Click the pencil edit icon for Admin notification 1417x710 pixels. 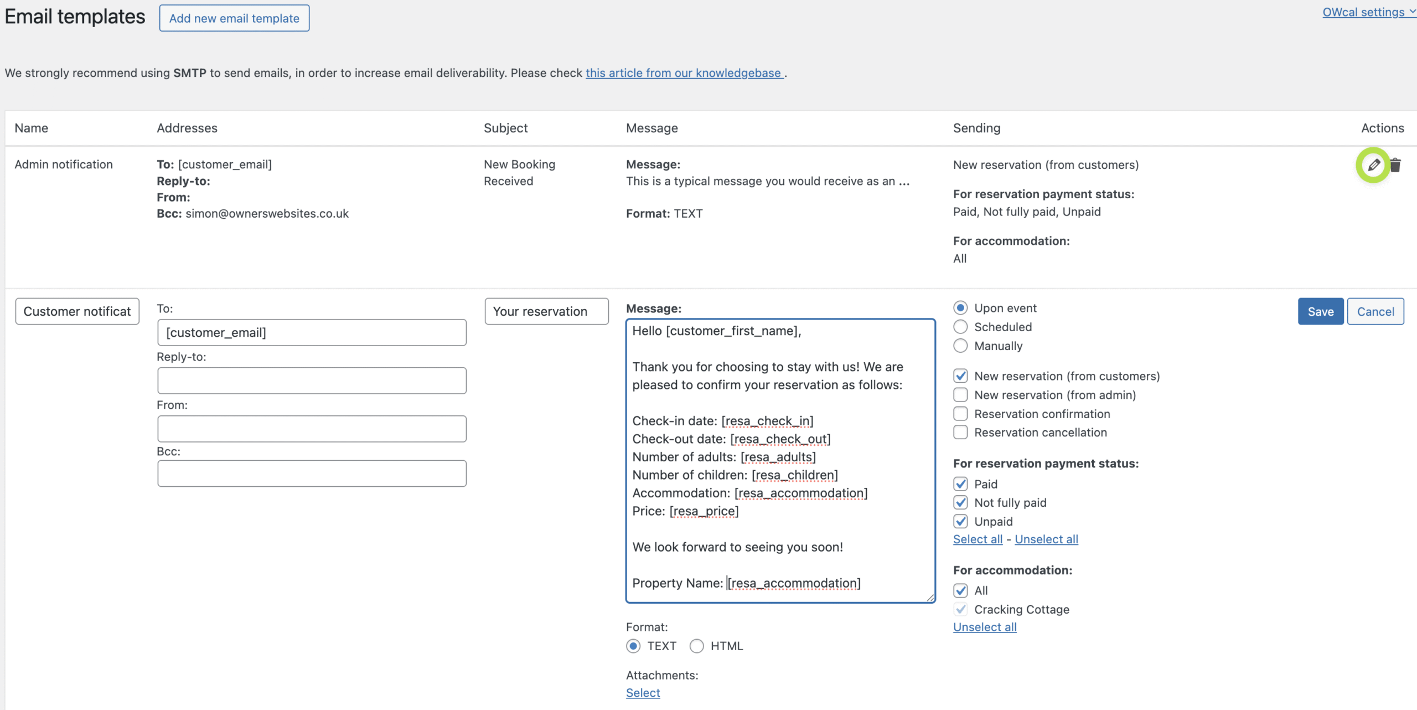1373,165
